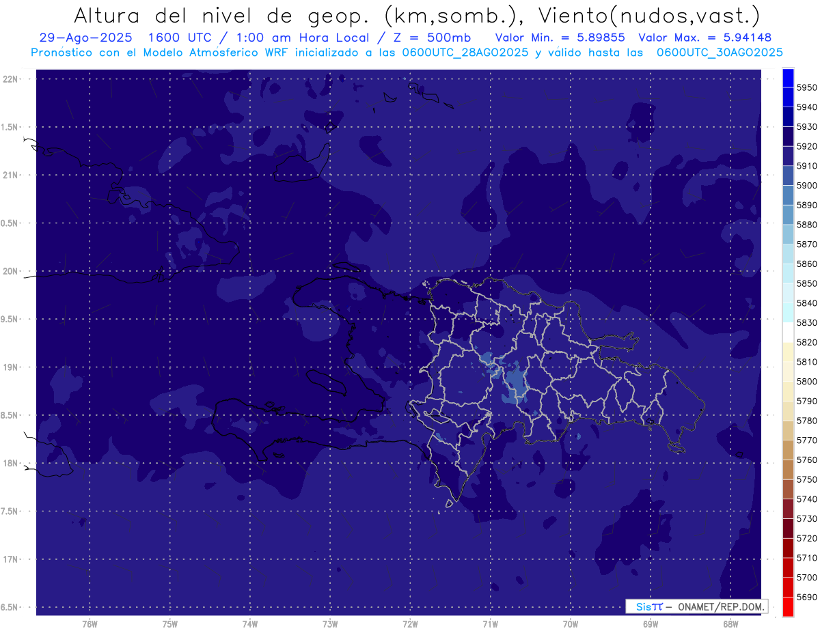The image size is (820, 633).
Task: Click the brightest blue swatch above 5950
Action: [787, 78]
